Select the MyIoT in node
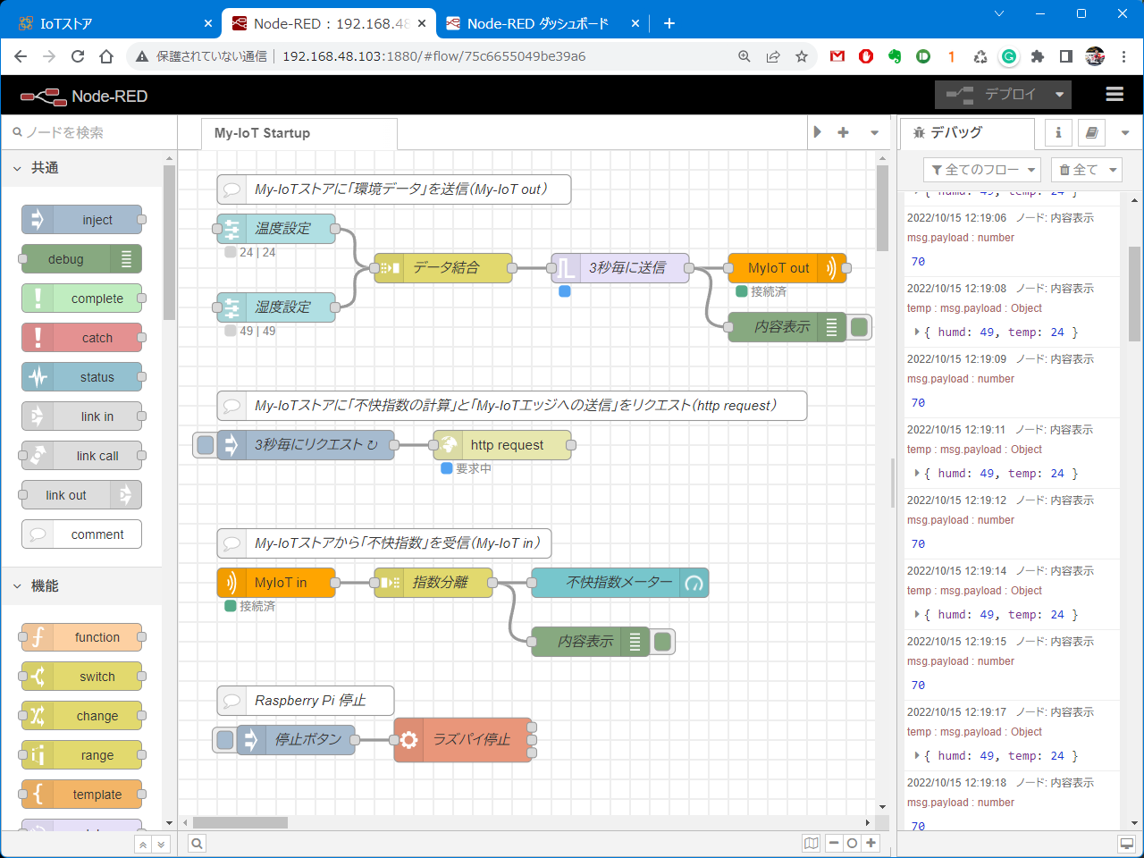This screenshot has height=858, width=1144. tap(276, 583)
